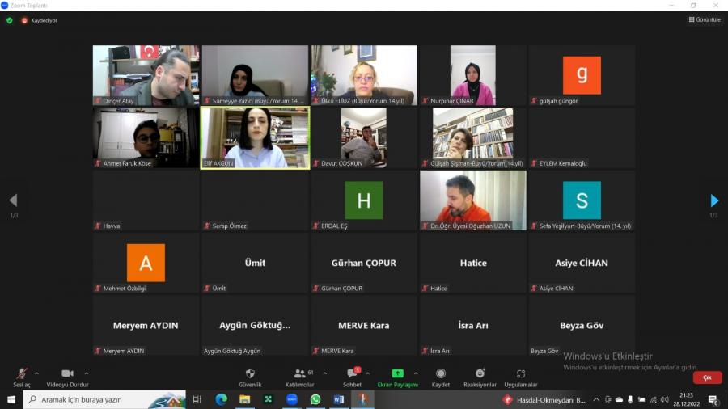Click Havva name label
This screenshot has width=728, height=409.
coord(112,226)
